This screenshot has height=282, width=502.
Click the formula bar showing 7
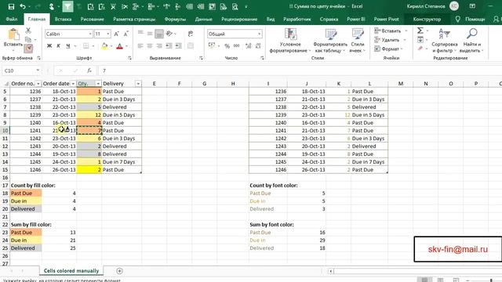[x=300, y=70]
